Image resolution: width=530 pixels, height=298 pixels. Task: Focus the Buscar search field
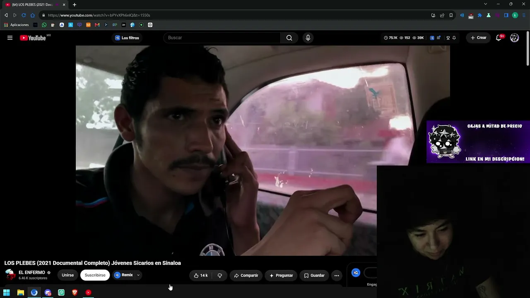coord(222,38)
